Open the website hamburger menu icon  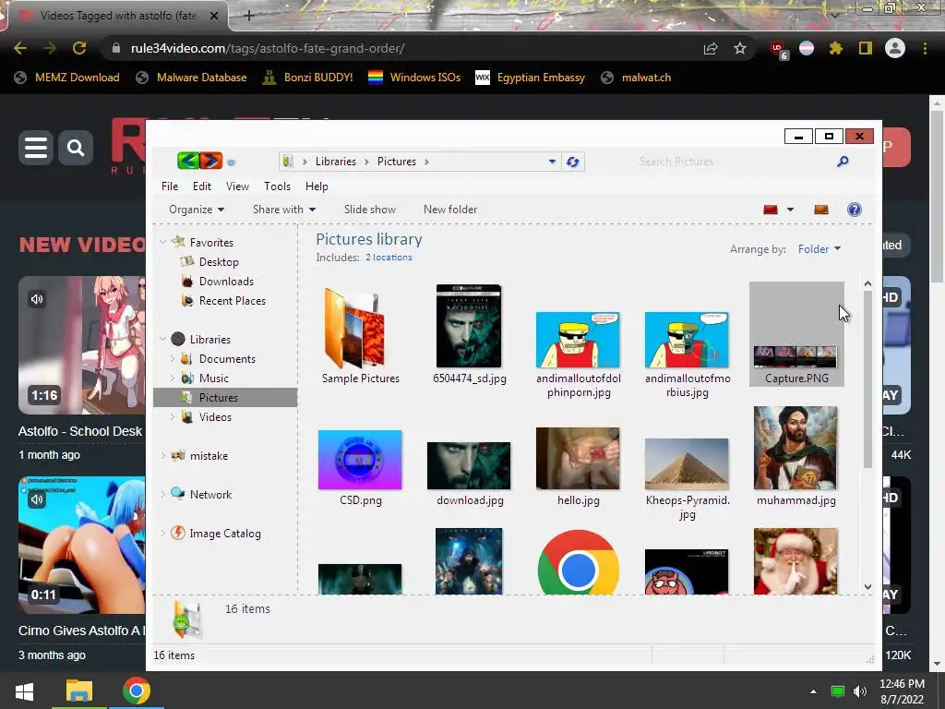[x=36, y=147]
